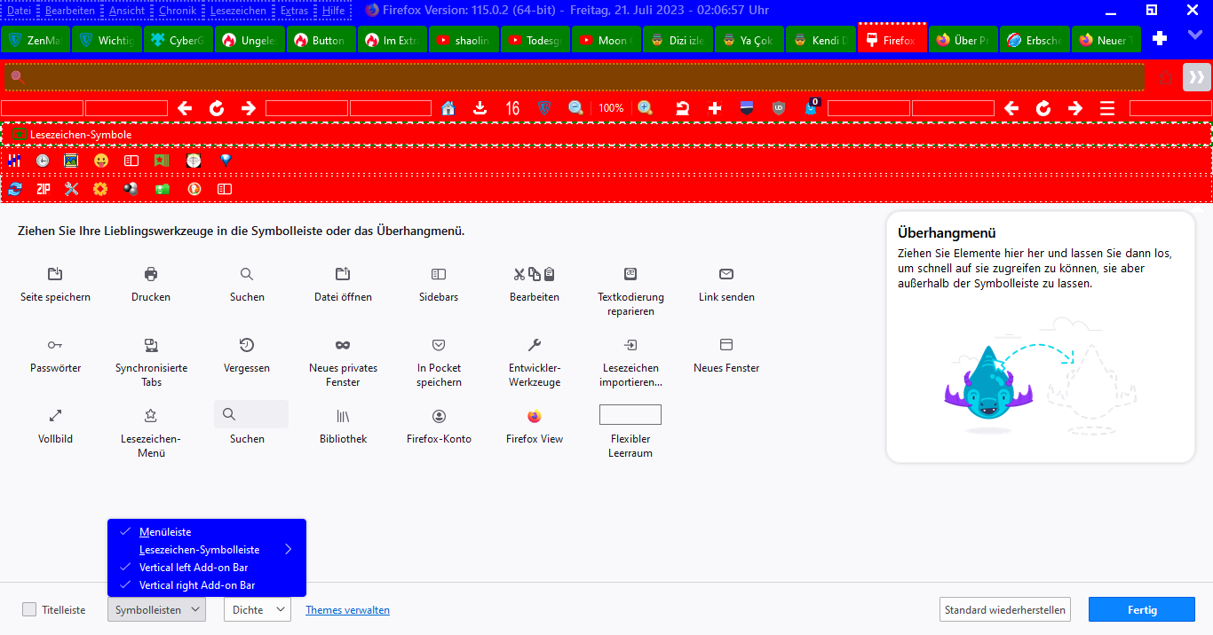Open the 'Extras' menu
This screenshot has height=635, width=1213.
295,11
